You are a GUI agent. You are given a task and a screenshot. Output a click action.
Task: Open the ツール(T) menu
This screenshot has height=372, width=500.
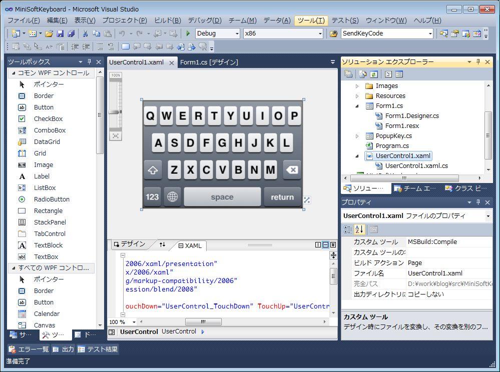pos(310,20)
